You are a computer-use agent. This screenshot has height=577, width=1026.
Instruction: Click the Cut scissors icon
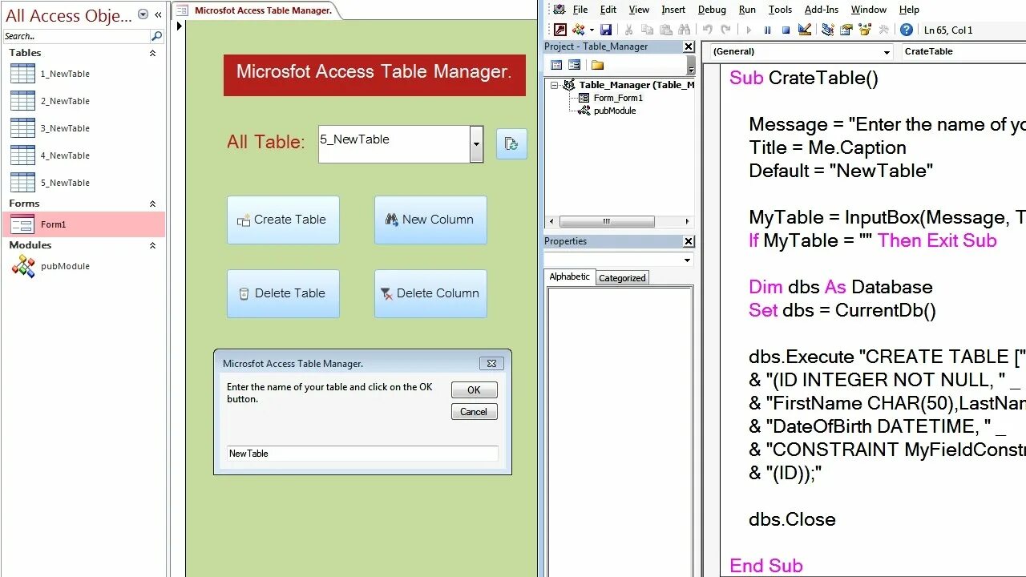pos(628,30)
